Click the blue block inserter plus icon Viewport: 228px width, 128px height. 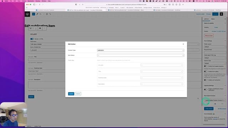(x=33, y=14)
